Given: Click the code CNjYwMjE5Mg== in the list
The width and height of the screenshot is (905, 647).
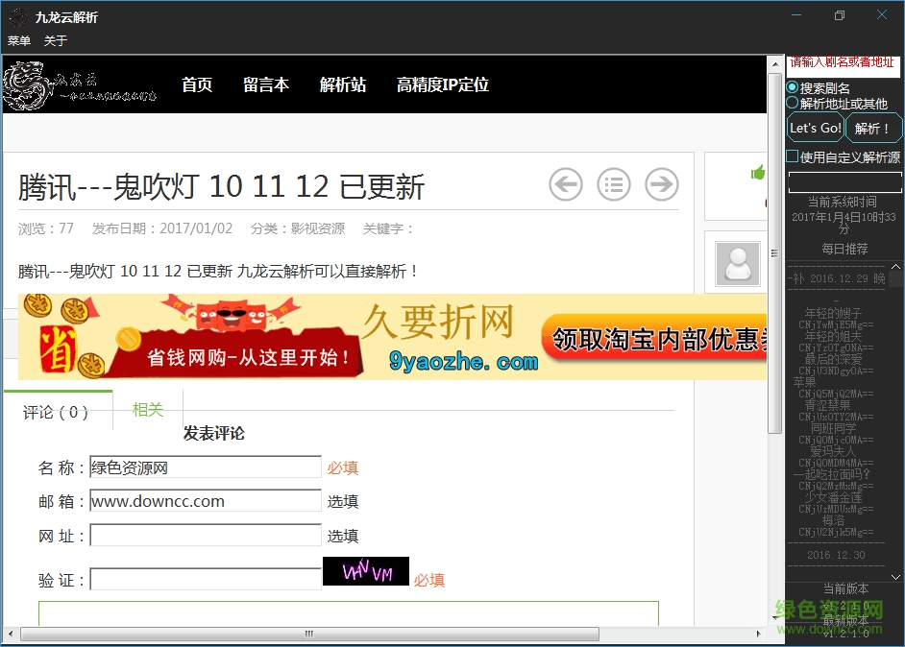Looking at the screenshot, I should coord(836,324).
